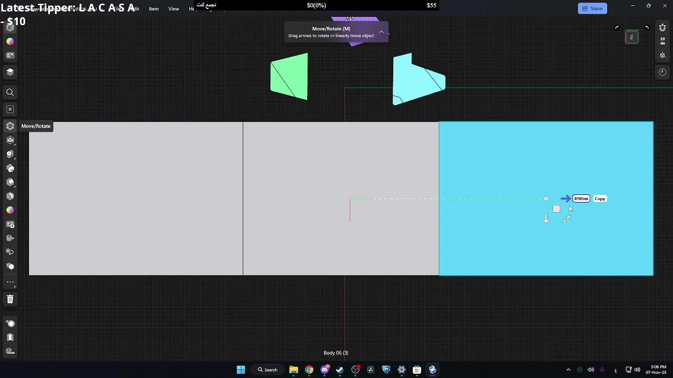Click the counter-clockwise rotate-view arrow right of the view cube
The image size is (673, 378).
[x=647, y=27]
